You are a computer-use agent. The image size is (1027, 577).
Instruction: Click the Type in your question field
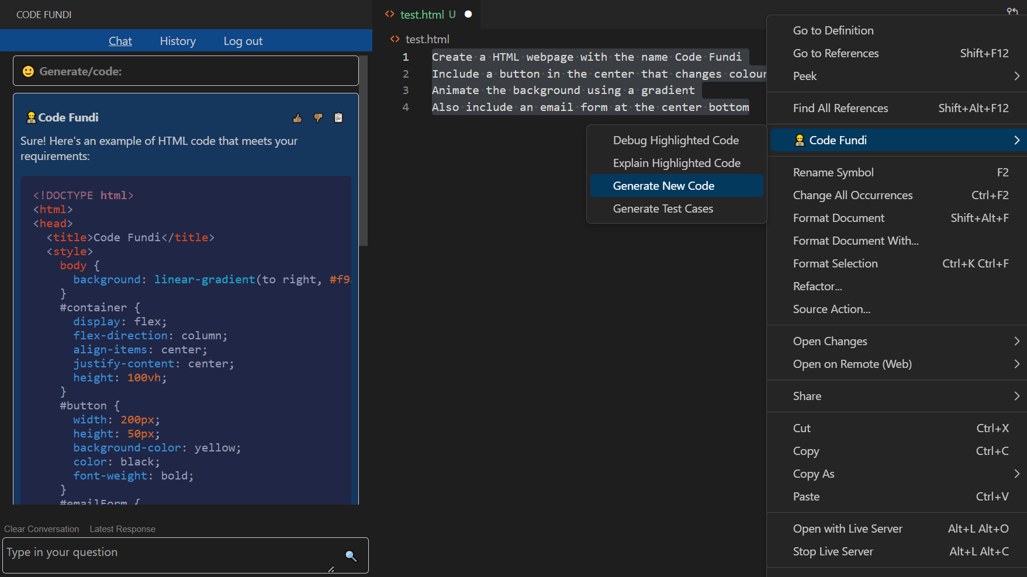pos(185,555)
